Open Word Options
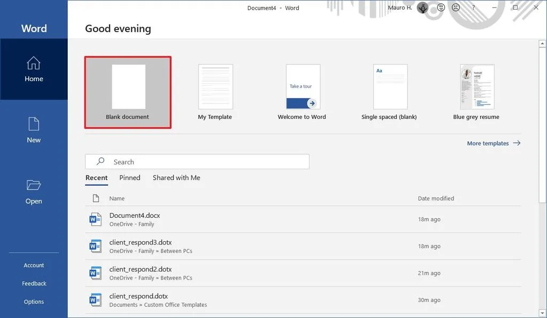Screen dimensions: 547x318 (x=34, y=301)
